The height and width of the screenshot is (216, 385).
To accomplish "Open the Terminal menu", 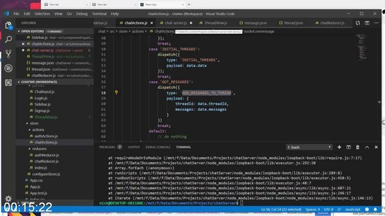I will (x=99, y=14).
